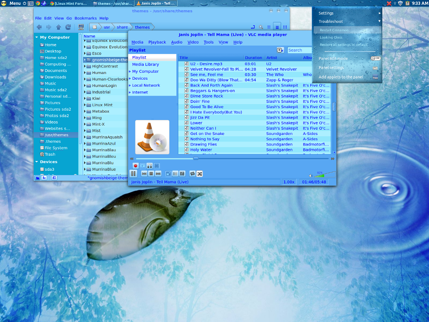Image resolution: width=429 pixels, height=322 pixels.
Task: Open the VLC Audio menu
Action: [177, 42]
